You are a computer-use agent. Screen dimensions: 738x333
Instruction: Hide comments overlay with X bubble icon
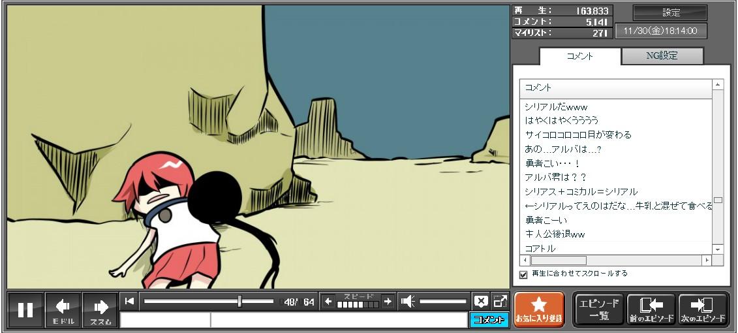(481, 301)
